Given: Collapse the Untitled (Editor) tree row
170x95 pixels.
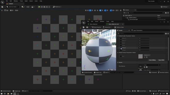Looking at the screenshot, I should [126, 18].
